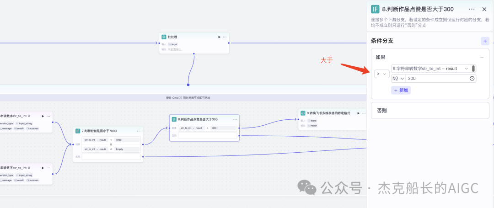Click the 新增 add condition button
494x208 pixels.
[401, 91]
